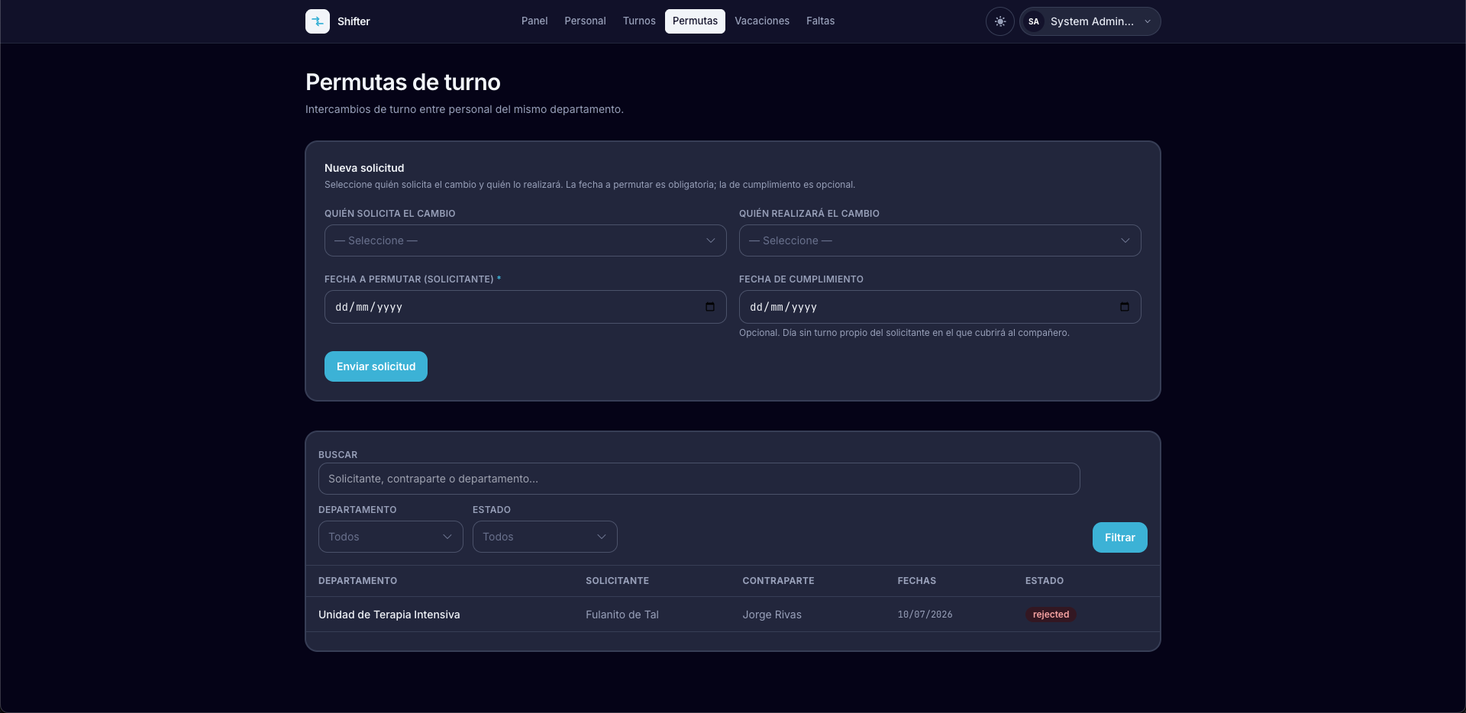Viewport: 1466px width, 713px height.
Task: Focus the Fecha de cumplimiento date field
Action: pos(940,307)
